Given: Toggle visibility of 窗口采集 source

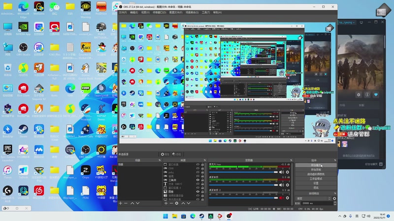Looking at the screenshot, I should click(198, 165).
